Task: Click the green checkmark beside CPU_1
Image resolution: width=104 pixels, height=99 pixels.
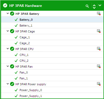Action: click(16, 55)
